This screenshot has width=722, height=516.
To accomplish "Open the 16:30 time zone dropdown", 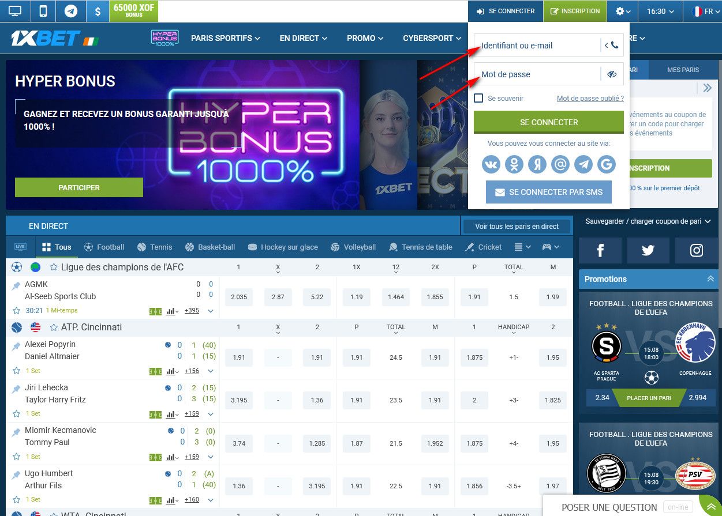I will (x=661, y=11).
